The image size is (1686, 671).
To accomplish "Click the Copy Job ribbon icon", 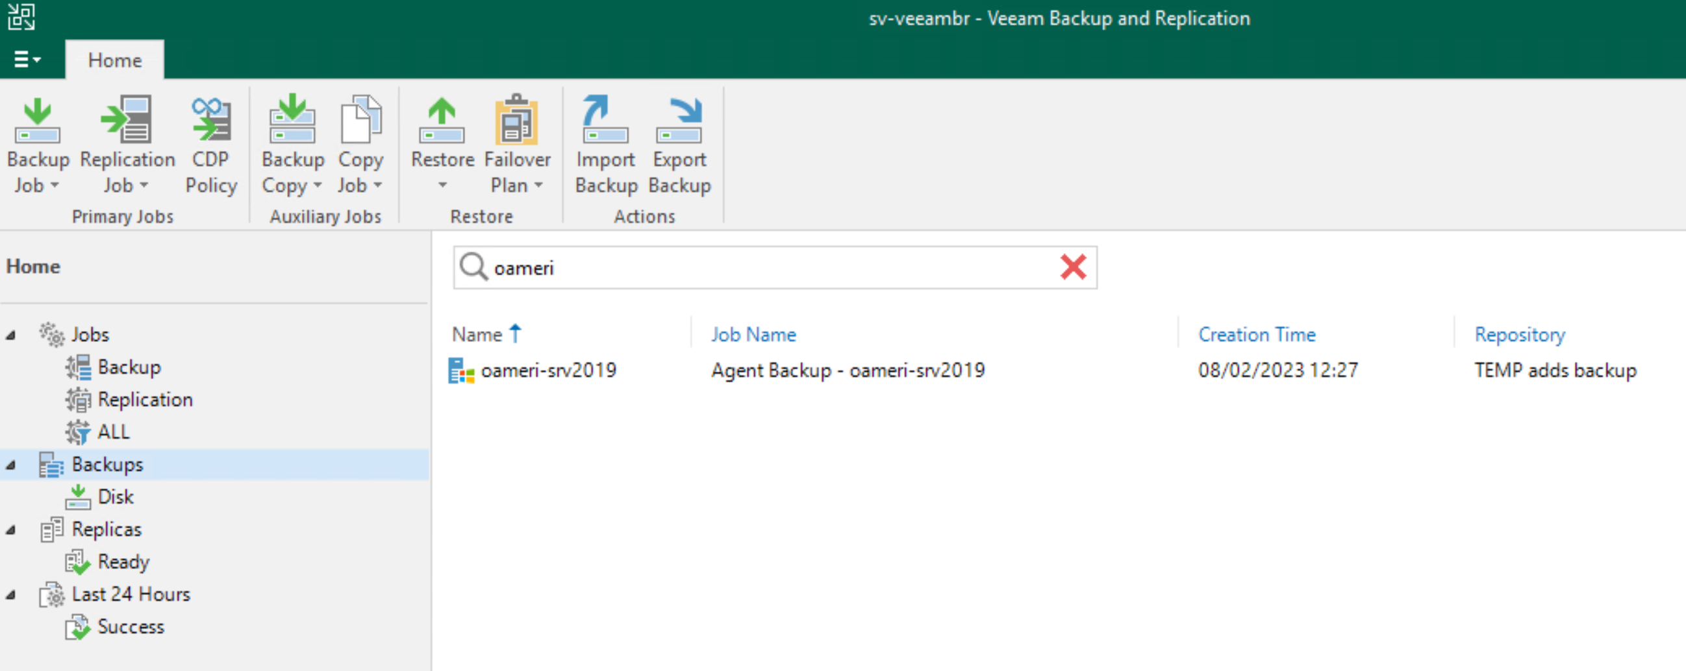I will (x=360, y=119).
